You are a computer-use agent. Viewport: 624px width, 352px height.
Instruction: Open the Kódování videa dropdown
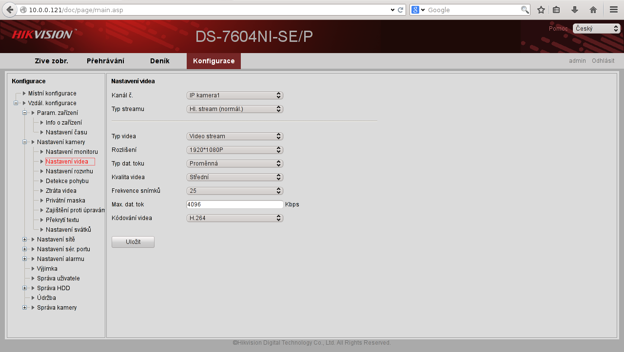234,218
